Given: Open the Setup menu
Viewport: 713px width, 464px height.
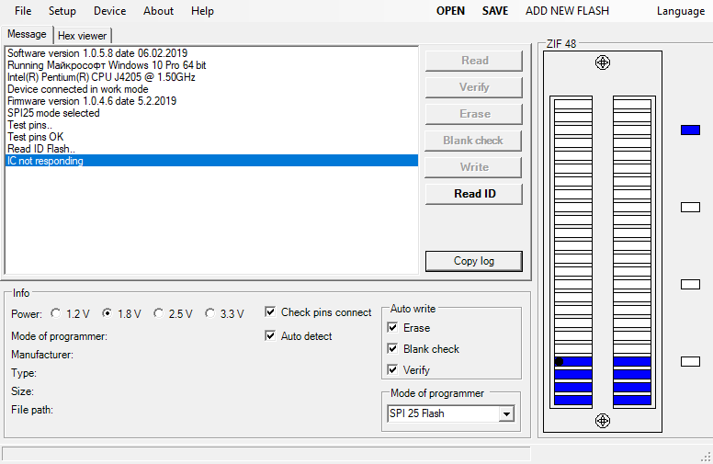Looking at the screenshot, I should [62, 11].
